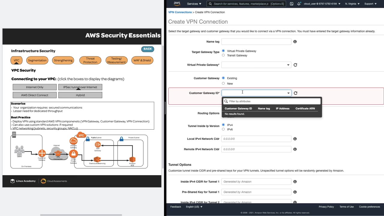Switch to the Threat Protection slide tab
Viewport: 384px width, 216px height.
pos(90,60)
